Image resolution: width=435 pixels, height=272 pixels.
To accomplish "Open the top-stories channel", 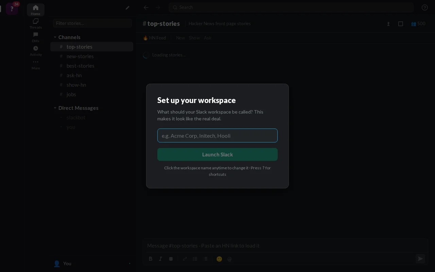I will [x=92, y=47].
